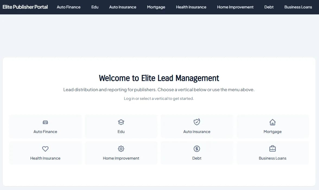Click the Edu graduation cap icon
The height and width of the screenshot is (190, 319).
[x=121, y=122]
